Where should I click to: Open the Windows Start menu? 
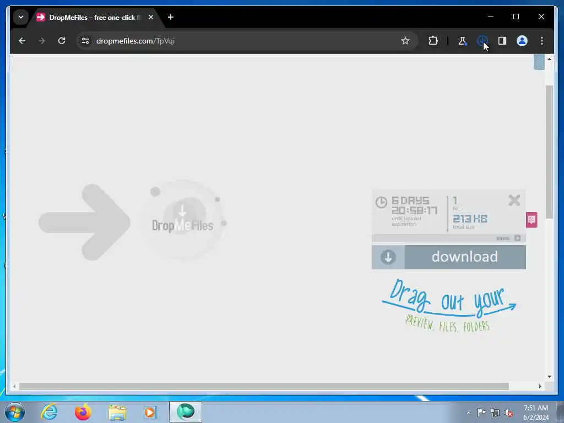point(15,412)
